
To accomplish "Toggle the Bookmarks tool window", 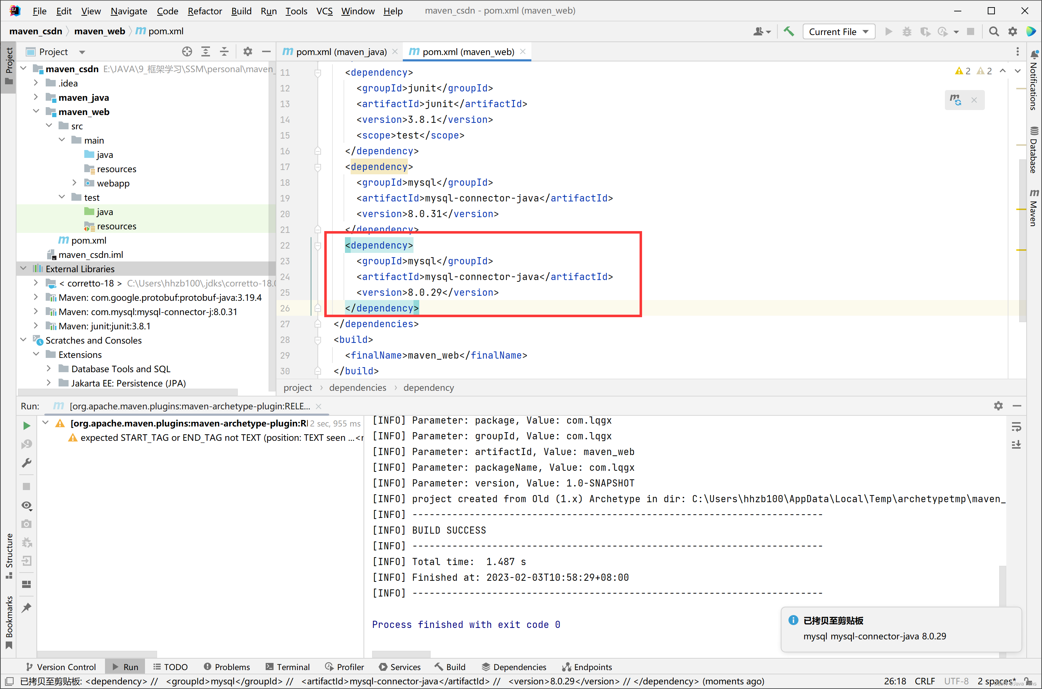I will point(9,622).
